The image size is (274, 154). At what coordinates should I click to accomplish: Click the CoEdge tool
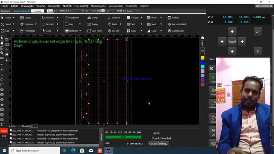pos(133,18)
